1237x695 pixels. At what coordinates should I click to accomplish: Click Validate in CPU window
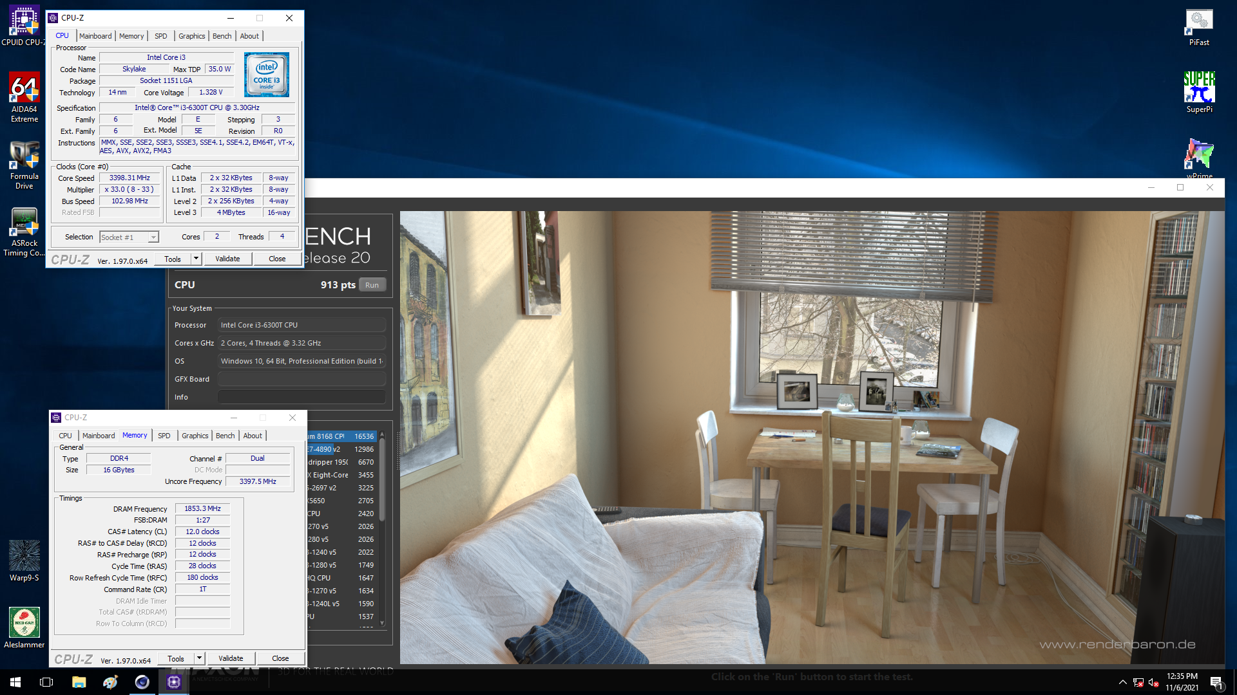227,259
